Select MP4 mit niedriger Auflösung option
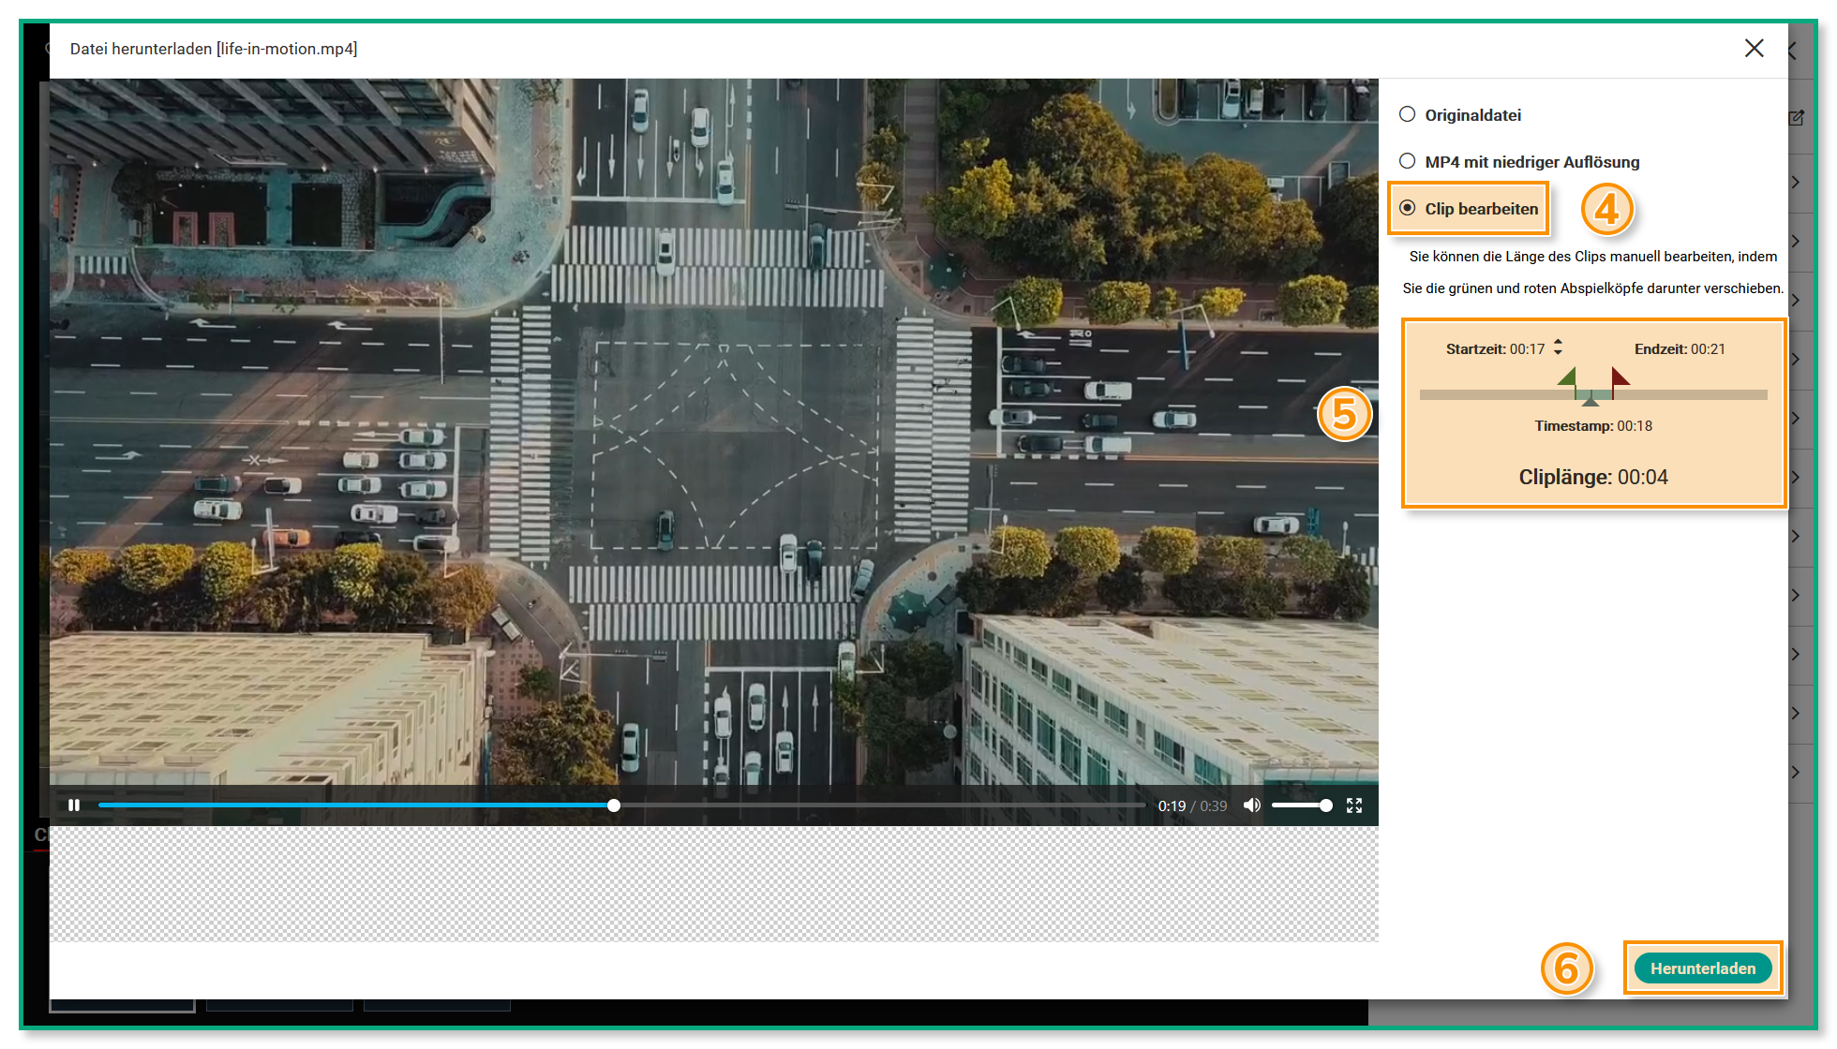This screenshot has width=1837, height=1049. click(x=1408, y=161)
